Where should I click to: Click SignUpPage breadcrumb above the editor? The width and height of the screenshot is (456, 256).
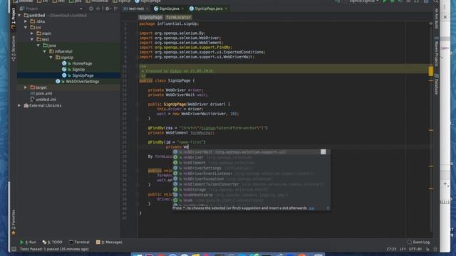[150, 17]
